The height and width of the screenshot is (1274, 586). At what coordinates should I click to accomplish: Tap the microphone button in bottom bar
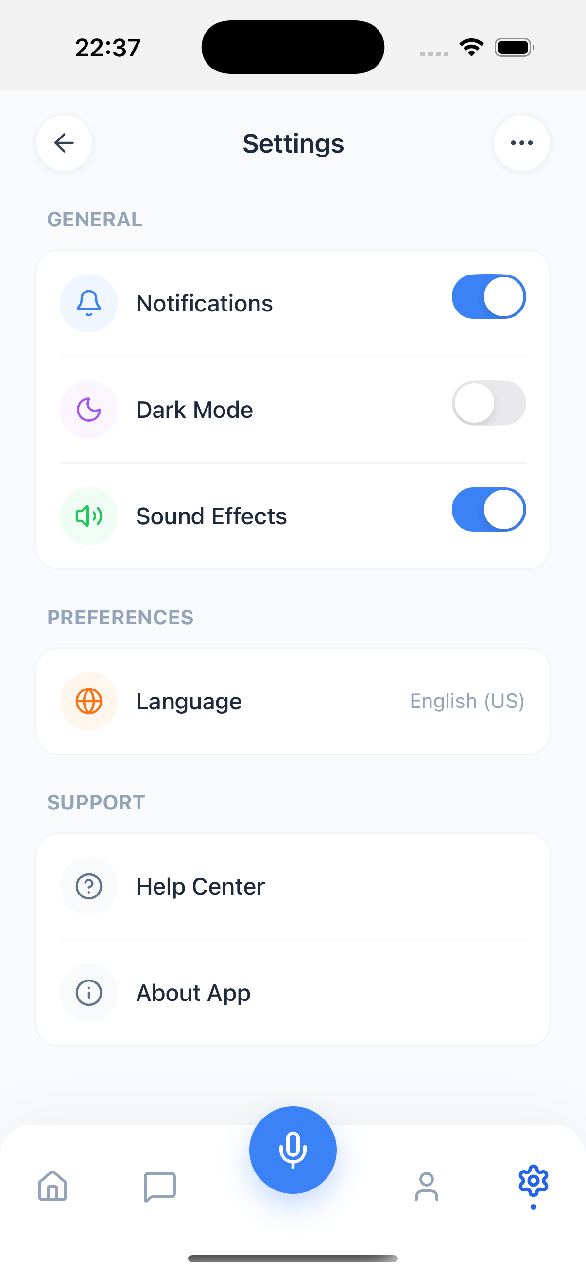coord(293,1150)
